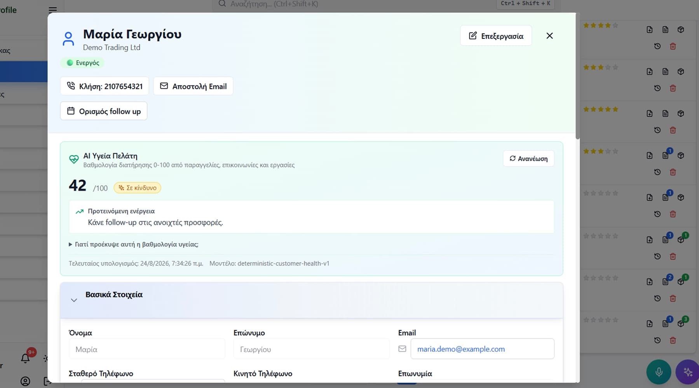Screen dimensions: 699x388
Task: Open the hamburger menu in the background header
Action: [x=52, y=10]
